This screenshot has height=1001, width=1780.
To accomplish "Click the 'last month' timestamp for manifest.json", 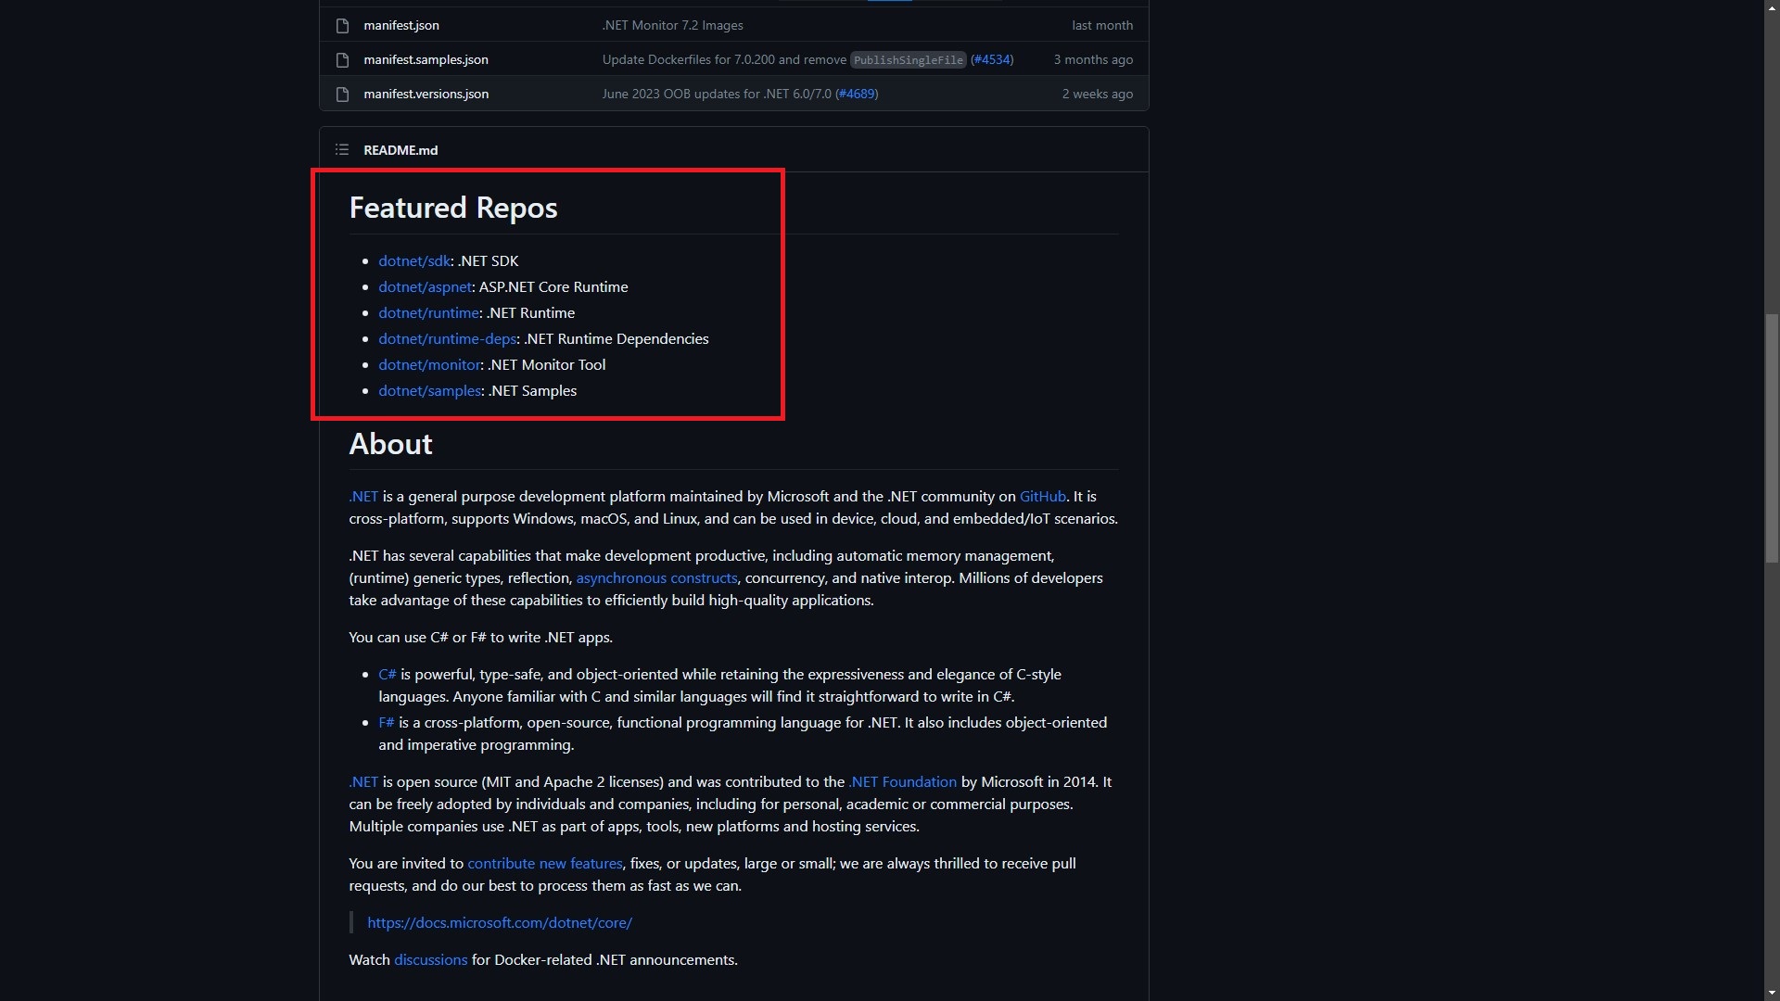I will coord(1102,25).
